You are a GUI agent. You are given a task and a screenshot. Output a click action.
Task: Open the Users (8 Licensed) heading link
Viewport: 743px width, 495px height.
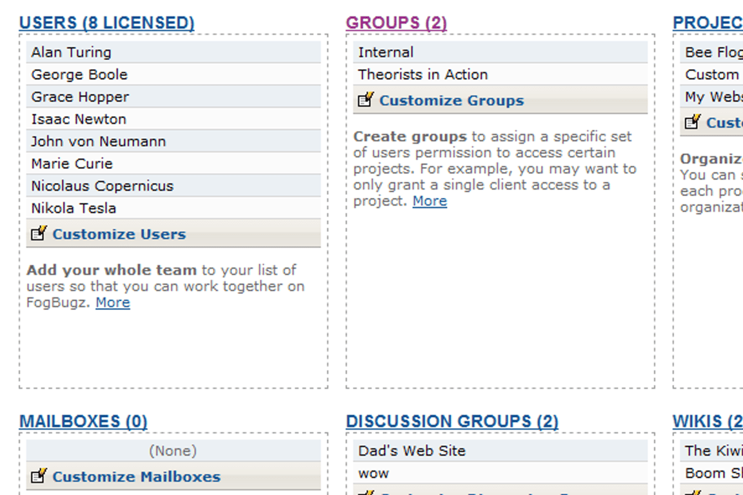pos(106,23)
